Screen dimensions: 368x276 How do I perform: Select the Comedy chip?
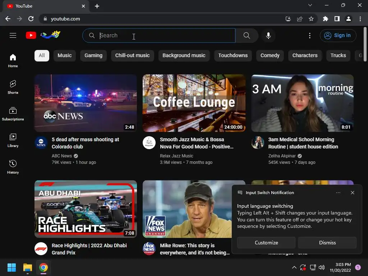(270, 56)
